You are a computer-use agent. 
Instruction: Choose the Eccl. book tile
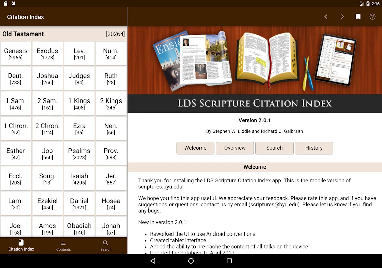click(x=16, y=179)
